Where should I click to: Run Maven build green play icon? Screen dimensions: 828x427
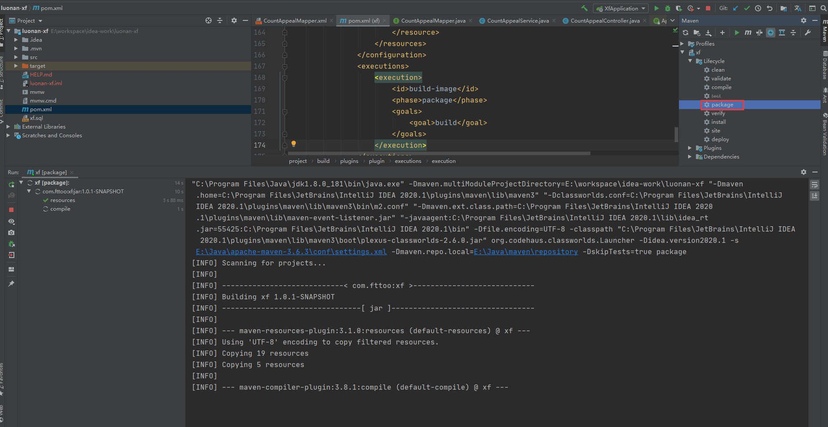(737, 33)
